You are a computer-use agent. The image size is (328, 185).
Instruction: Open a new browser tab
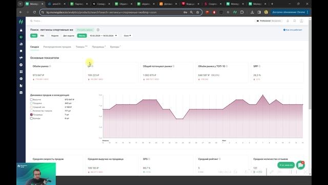272,4
